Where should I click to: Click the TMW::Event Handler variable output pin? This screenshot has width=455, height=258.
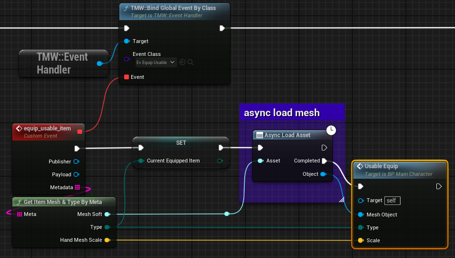click(x=99, y=63)
